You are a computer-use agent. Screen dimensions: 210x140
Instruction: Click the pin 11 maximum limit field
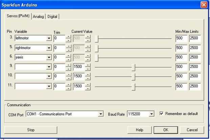click(x=195, y=86)
